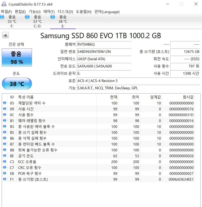
Task: Click the power on hours value 1398 시간
Action: click(x=185, y=73)
